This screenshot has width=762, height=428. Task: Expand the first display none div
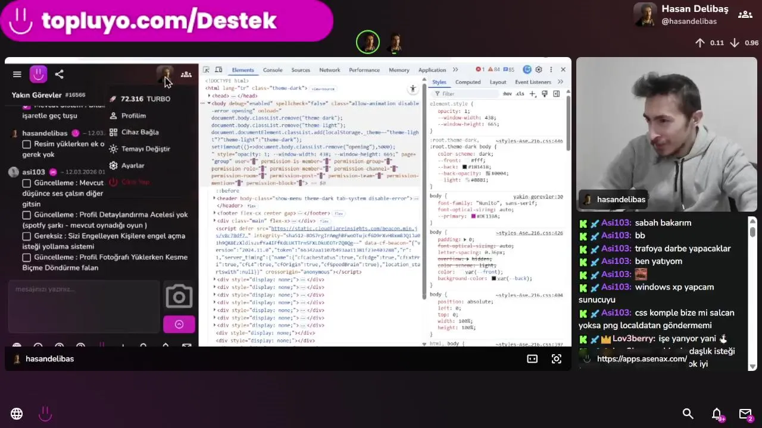(x=215, y=279)
